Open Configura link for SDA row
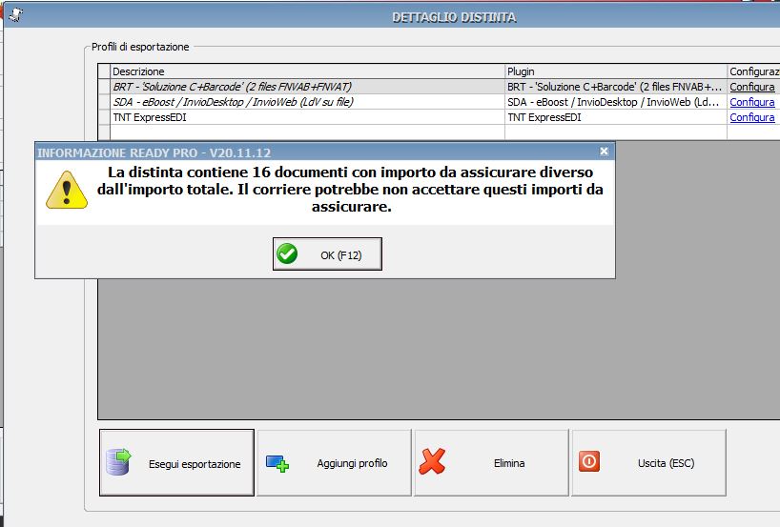Screen dimensions: 780x527 click(751, 102)
